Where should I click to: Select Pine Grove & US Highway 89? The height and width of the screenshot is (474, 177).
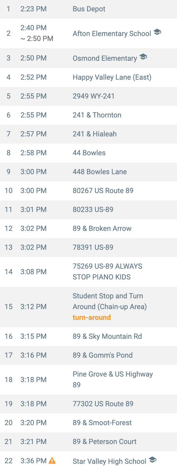pyautogui.click(x=113, y=379)
